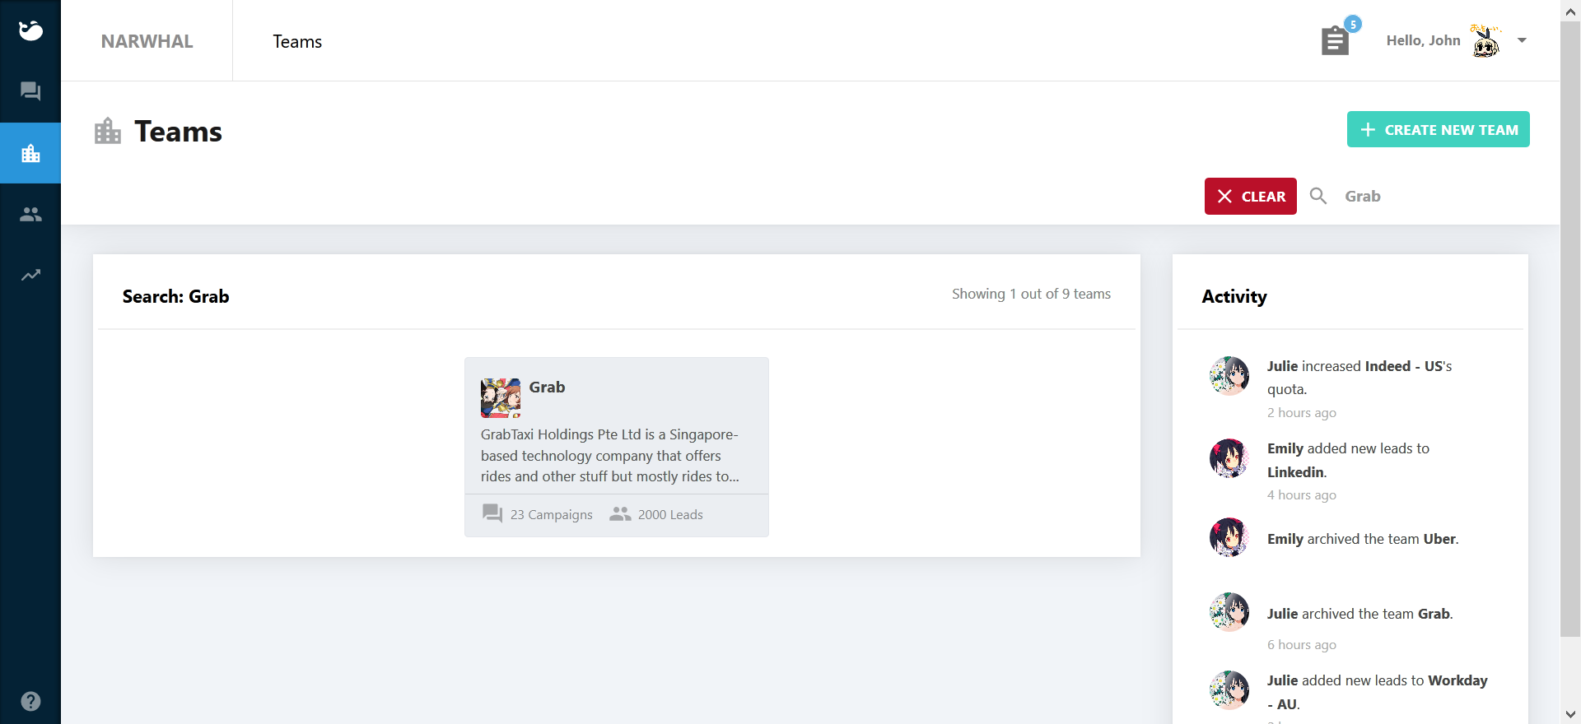This screenshot has height=724, width=1581.
Task: Click the Teams page heading building icon
Action: tap(108, 131)
